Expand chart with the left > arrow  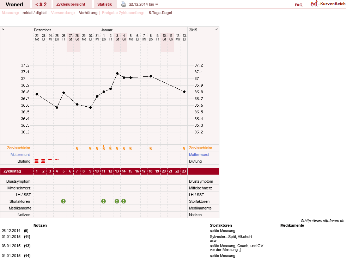(x=3, y=29)
